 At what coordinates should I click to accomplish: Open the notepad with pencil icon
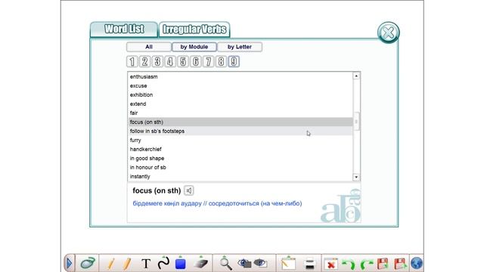(x=288, y=264)
